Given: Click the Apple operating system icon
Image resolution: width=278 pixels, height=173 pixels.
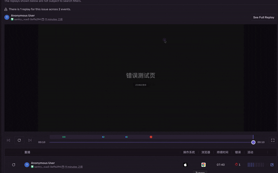Looking at the screenshot, I should pyautogui.click(x=185, y=165).
